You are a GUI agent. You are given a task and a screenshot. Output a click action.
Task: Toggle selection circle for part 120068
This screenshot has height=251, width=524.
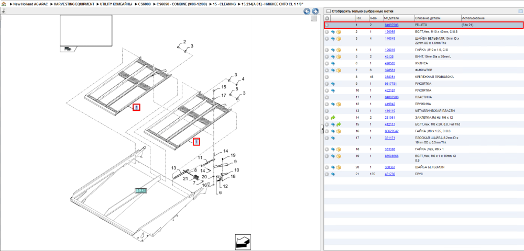pyautogui.click(x=327, y=32)
